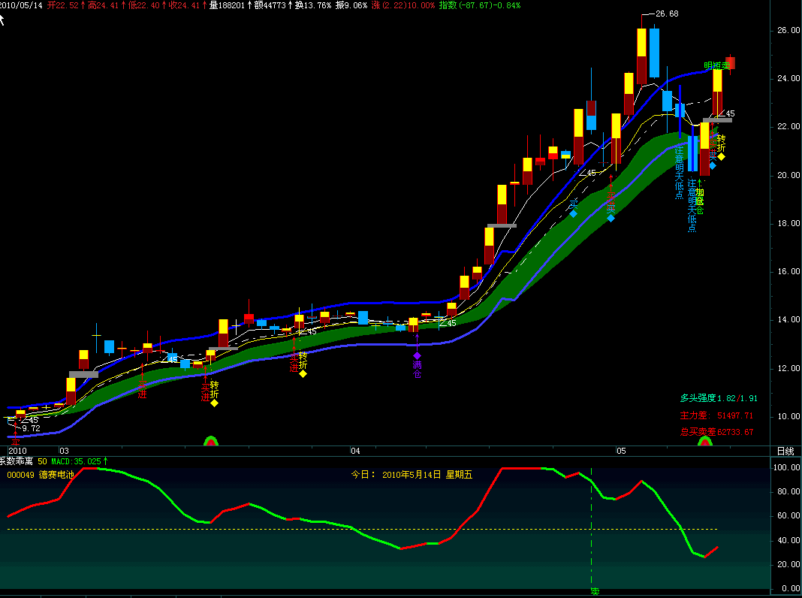Click the yellow dashed 50 level line
Image resolution: width=802 pixels, height=598 pixels.
pyautogui.click(x=360, y=529)
